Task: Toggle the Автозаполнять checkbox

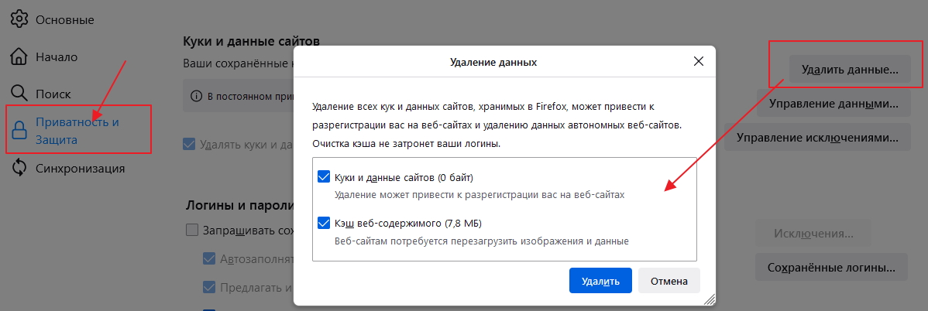Action: tap(209, 258)
